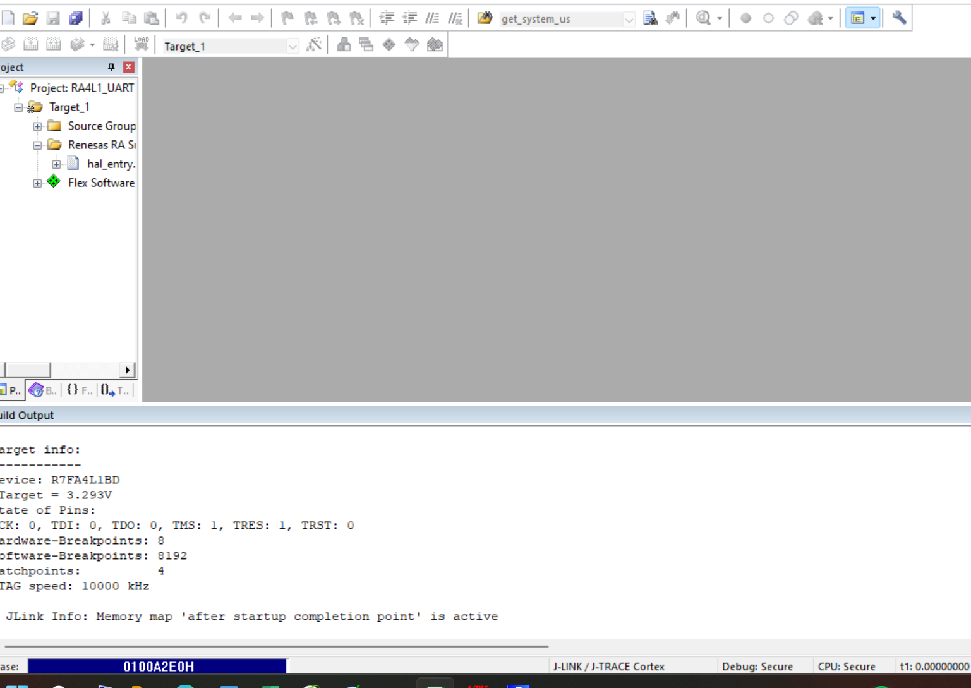
Task: Undo the last edit
Action: point(181,18)
